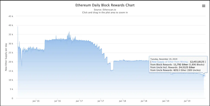This screenshot has height=106, width=210.
Task: Open the chart context hamburger menu
Action: [204, 6]
